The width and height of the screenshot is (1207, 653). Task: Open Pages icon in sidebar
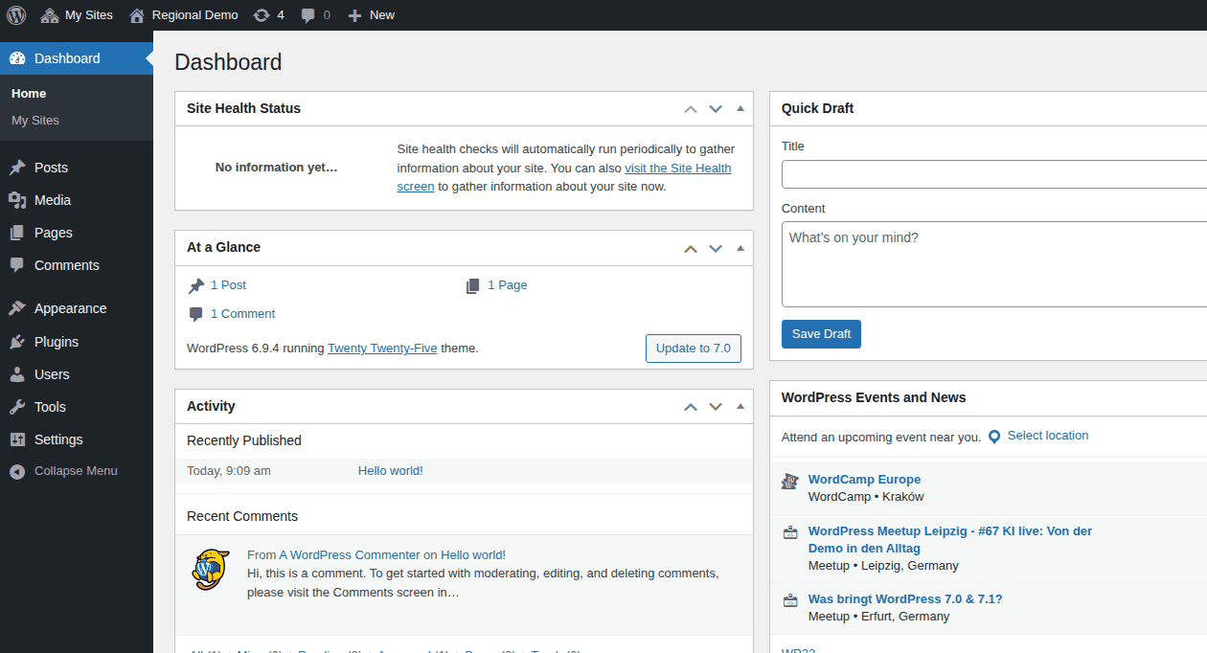17,233
